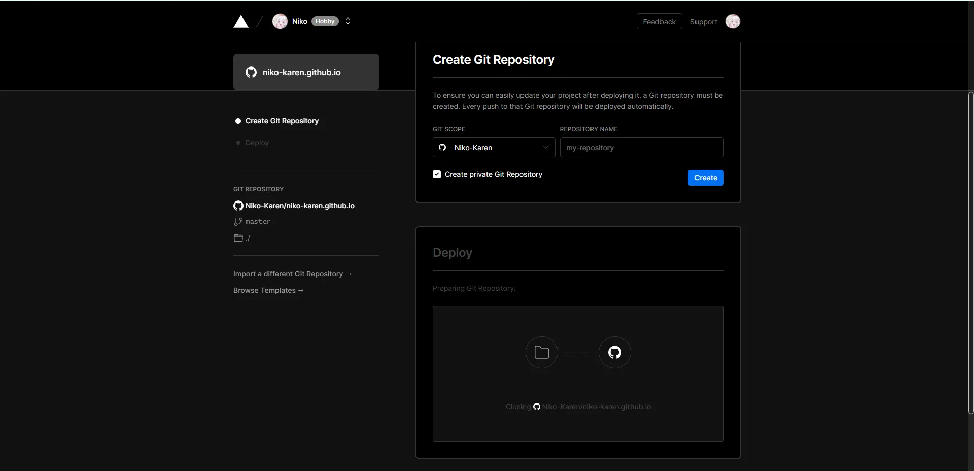Open Browse Templates link
Screen dimensions: 974x471
268,290
